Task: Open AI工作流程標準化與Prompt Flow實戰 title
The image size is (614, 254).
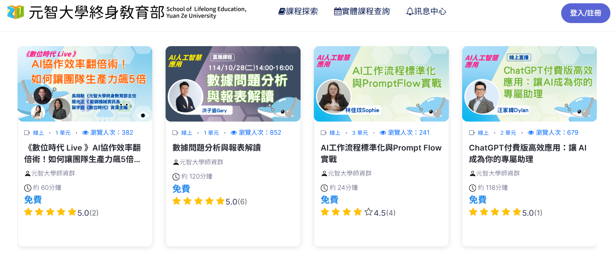Action: 381,153
